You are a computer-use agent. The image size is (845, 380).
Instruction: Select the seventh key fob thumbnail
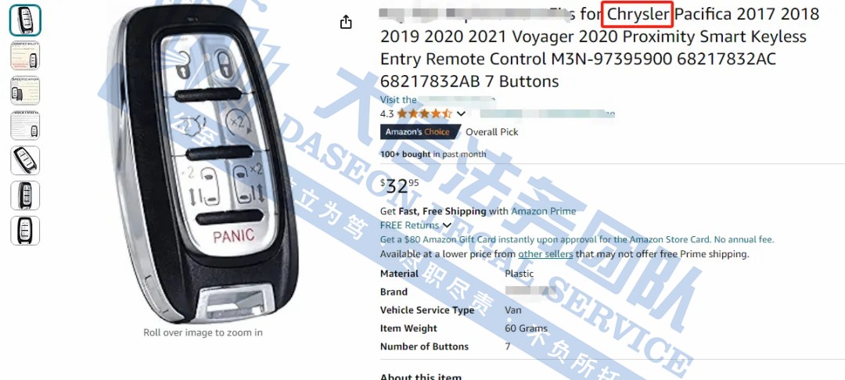(25, 231)
